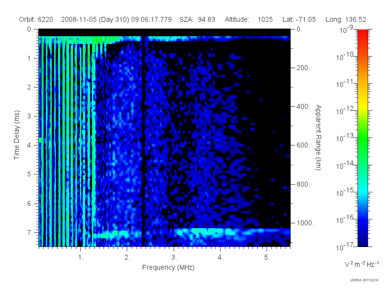Click the date 2008-11-05 (Day 310) label
Viewport: 387px width, 290px height.
tap(95, 19)
